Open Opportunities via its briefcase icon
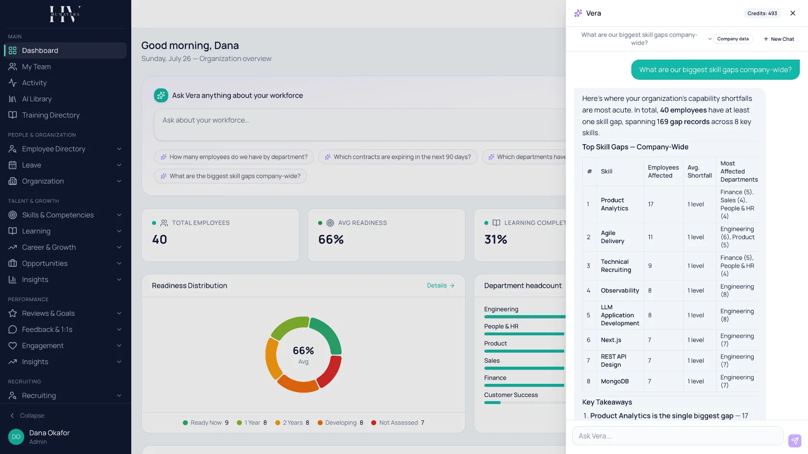This screenshot has width=808, height=454. tap(13, 263)
